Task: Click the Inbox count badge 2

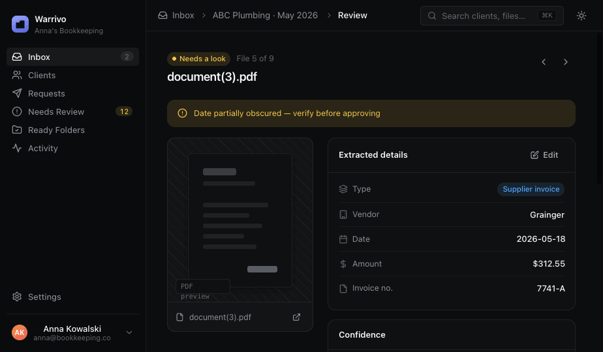Action: pyautogui.click(x=127, y=57)
